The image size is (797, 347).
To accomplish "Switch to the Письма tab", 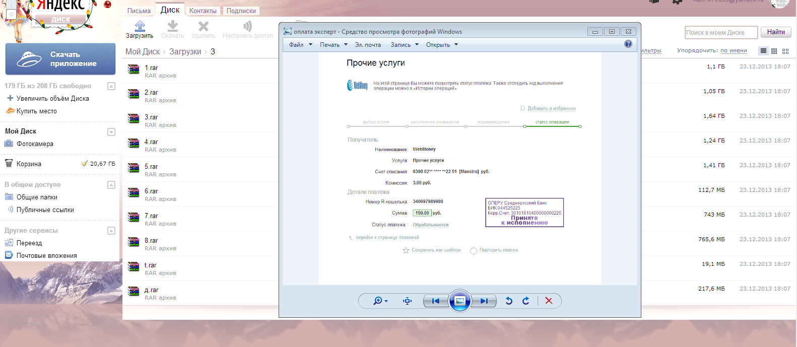I will click(139, 11).
